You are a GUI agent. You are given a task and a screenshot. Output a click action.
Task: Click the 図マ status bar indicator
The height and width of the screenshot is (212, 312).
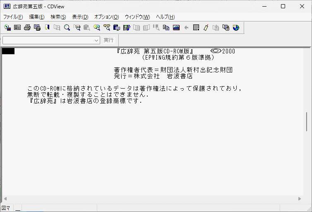6,208
